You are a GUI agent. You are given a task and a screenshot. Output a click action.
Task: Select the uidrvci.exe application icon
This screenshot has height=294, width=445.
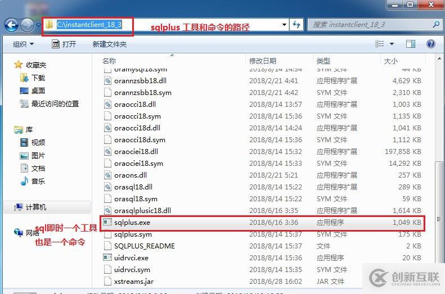click(x=107, y=257)
